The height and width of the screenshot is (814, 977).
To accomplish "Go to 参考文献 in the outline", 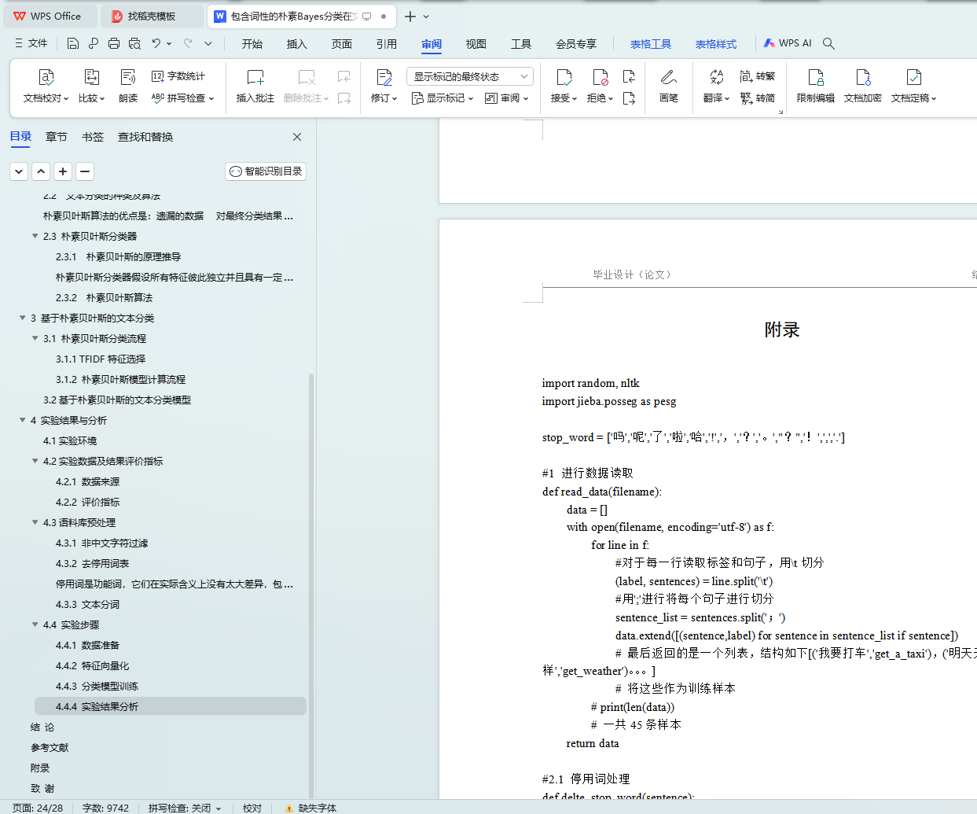I will click(50, 747).
